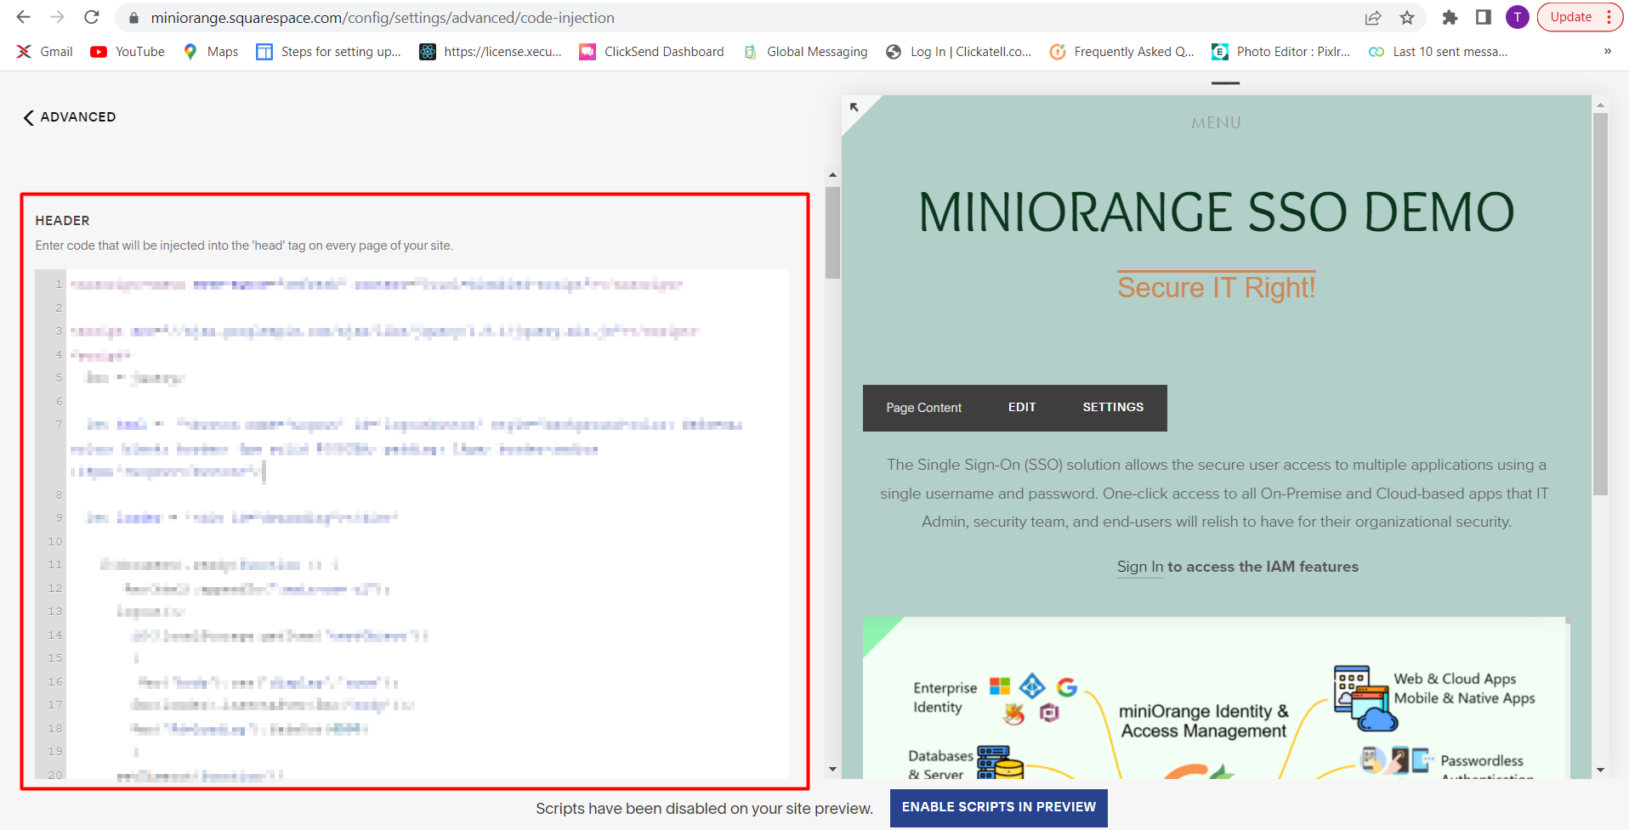Open the YouTube bookmark
The image size is (1629, 830).
[126, 51]
